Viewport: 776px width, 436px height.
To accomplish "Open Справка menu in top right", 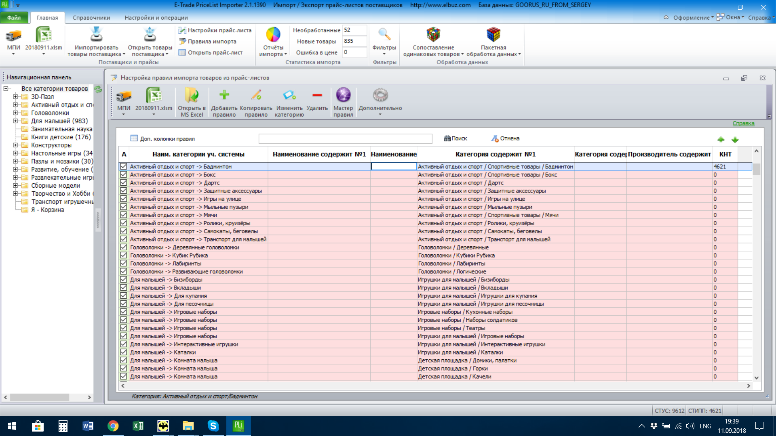I will point(761,17).
